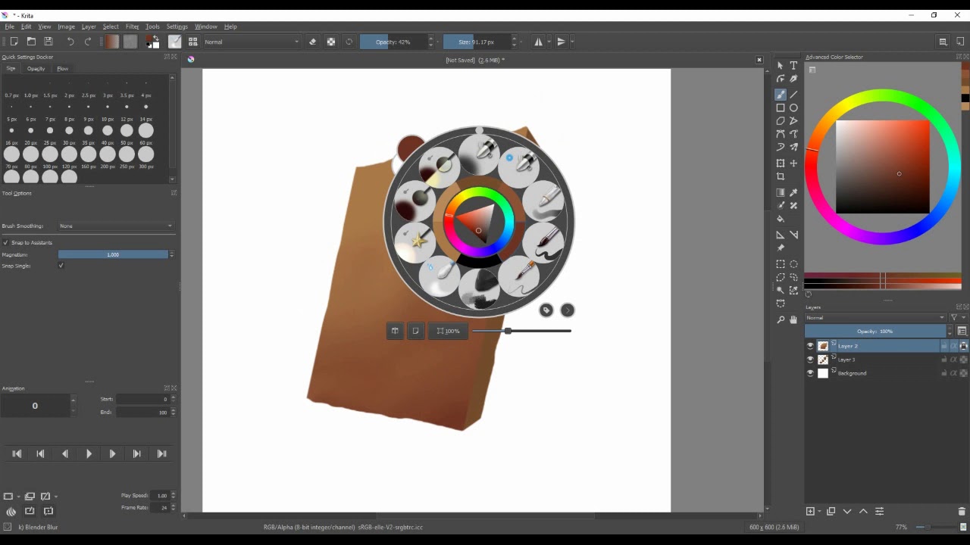This screenshot has height=545, width=970.
Task: Open layer blending mode dropdown in Layers
Action: (876, 318)
